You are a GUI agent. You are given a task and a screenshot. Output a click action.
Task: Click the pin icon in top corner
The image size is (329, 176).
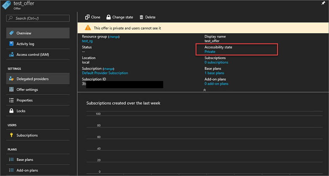coord(323,3)
